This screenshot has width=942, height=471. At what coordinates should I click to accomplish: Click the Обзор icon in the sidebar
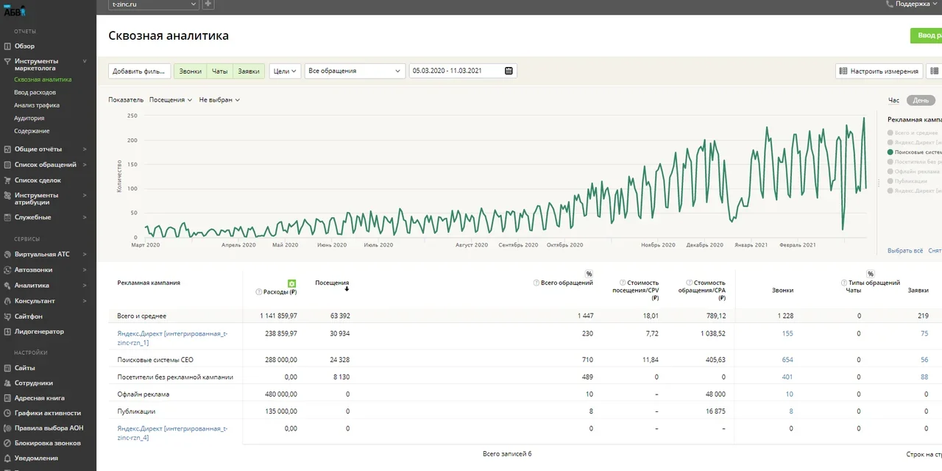(7, 46)
